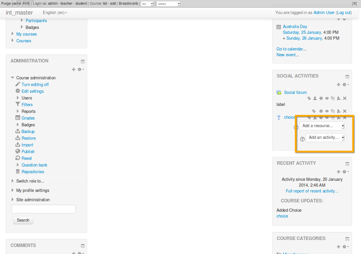Expand the Reports node
This screenshot has height=254, width=361.
pyautogui.click(x=18, y=111)
